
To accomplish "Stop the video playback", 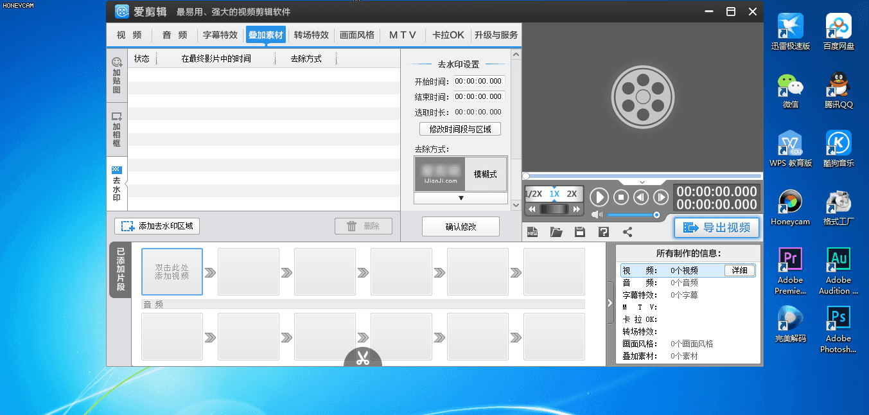I will (620, 197).
